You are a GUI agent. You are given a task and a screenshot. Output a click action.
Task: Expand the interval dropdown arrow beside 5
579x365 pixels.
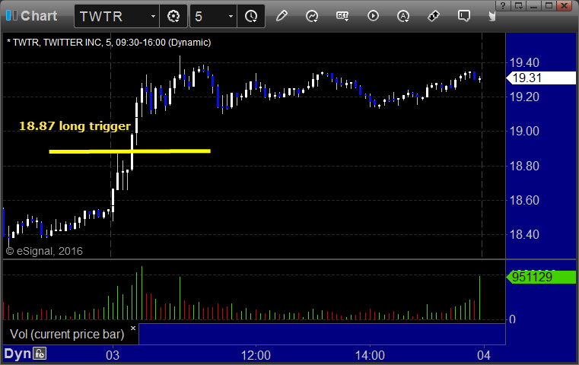coord(231,16)
